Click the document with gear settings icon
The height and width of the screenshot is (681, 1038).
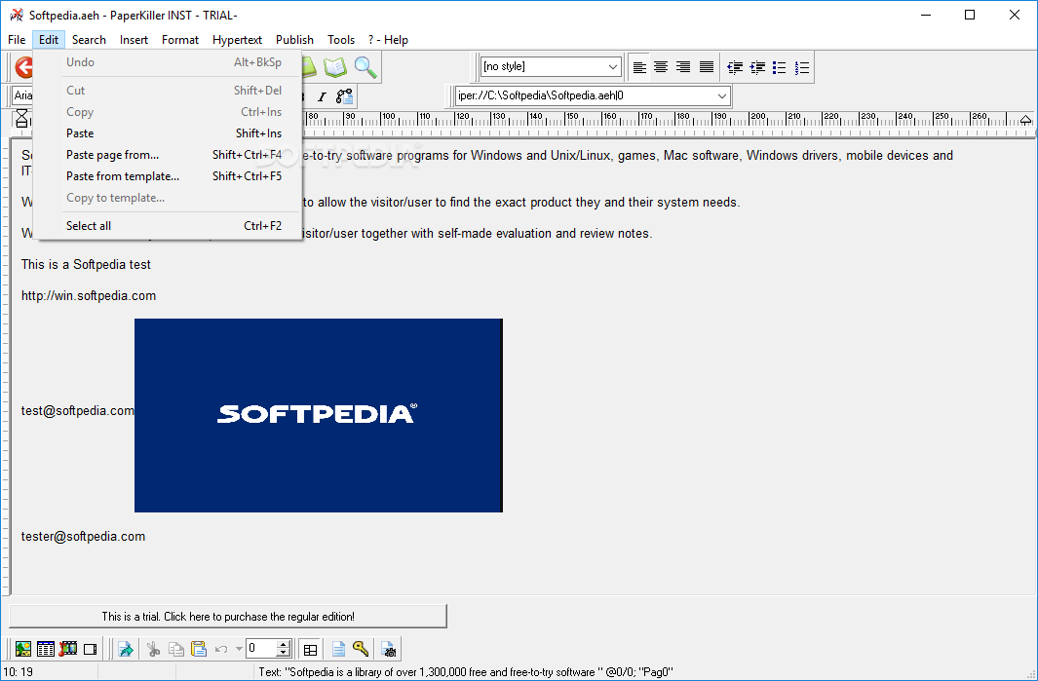click(389, 649)
